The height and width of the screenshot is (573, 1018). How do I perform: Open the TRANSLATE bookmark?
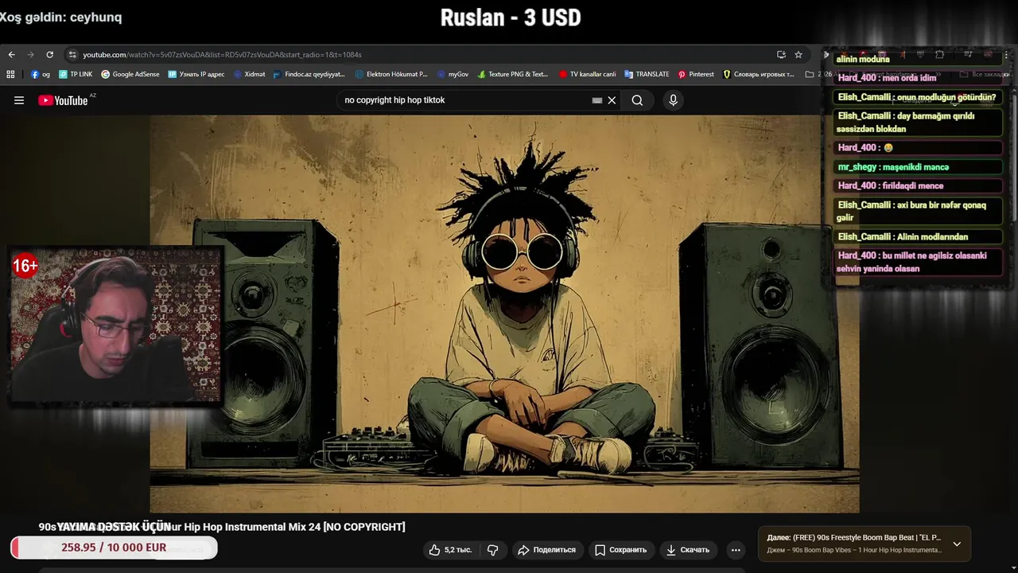647,74
